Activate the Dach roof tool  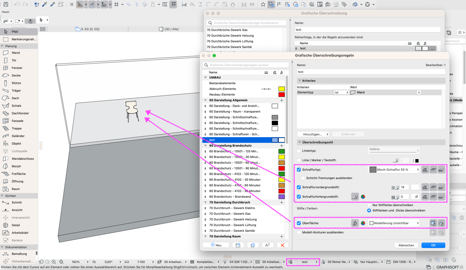[19, 98]
